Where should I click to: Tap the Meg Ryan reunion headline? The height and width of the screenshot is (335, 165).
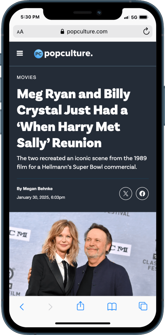74,118
